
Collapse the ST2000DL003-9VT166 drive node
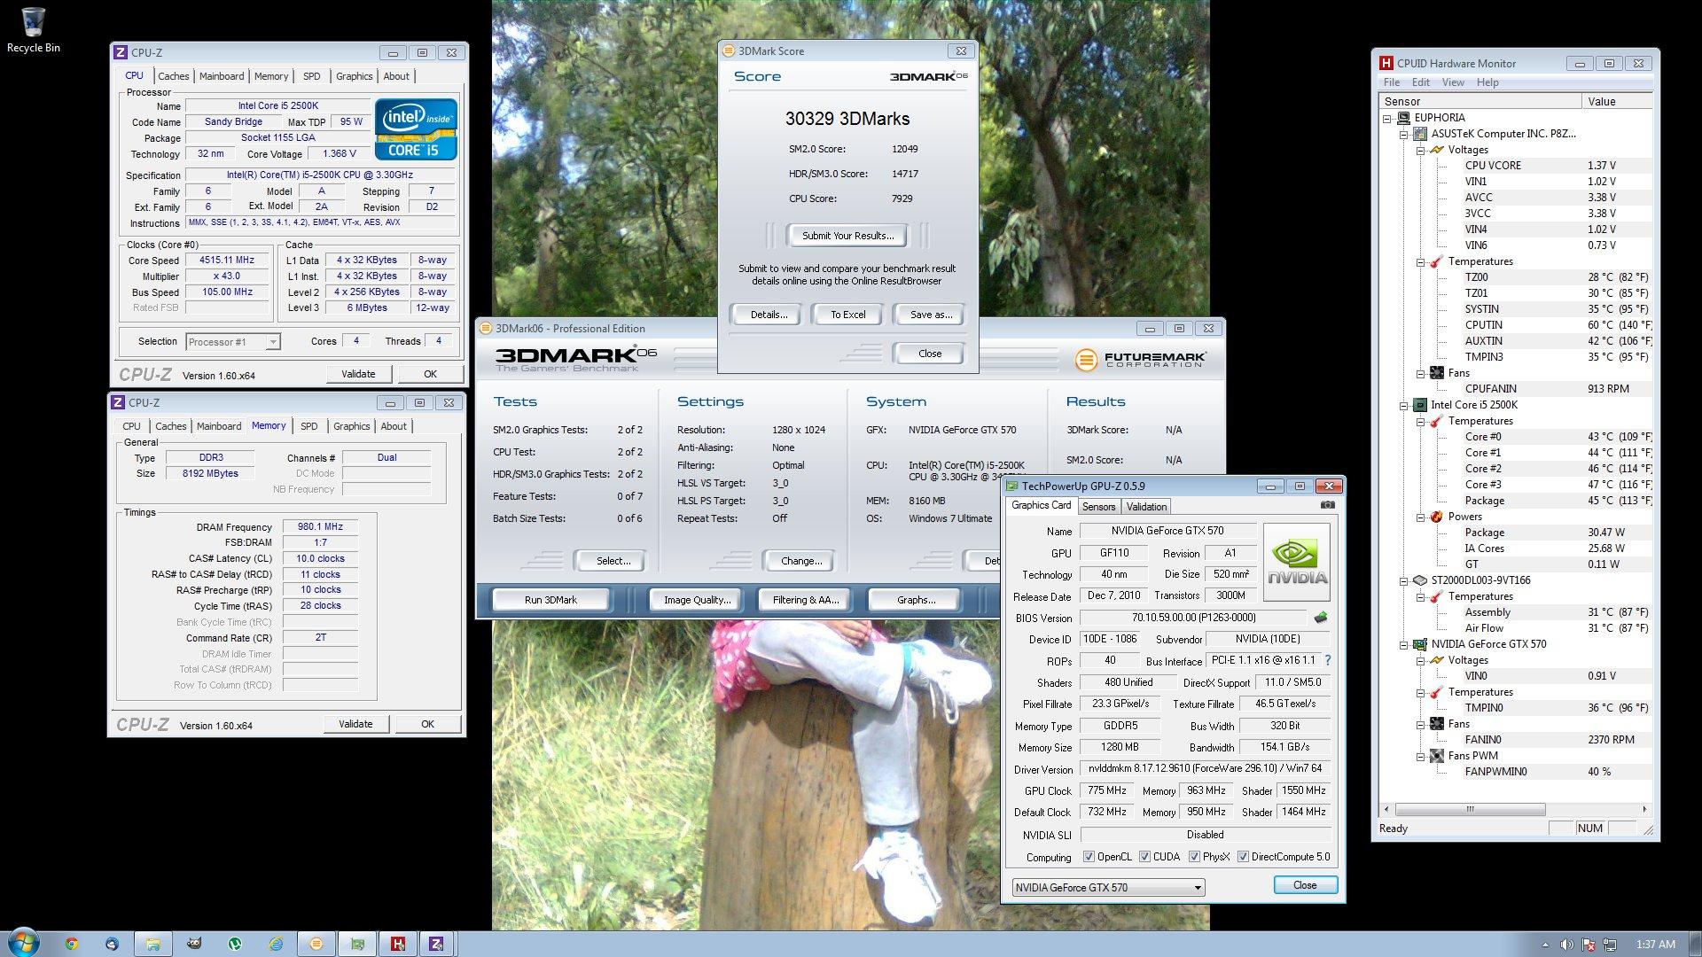pos(1404,581)
